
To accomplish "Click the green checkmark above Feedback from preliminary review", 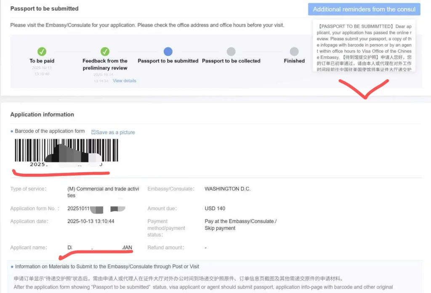I will [105, 51].
